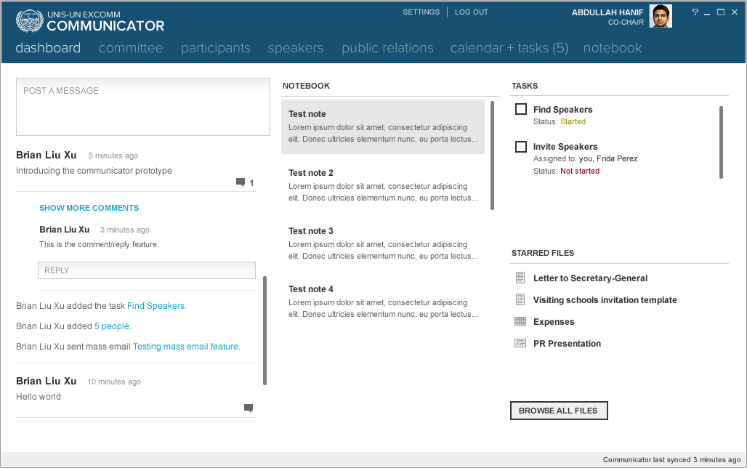Open Visiting schools invitation template file icon

tap(520, 300)
